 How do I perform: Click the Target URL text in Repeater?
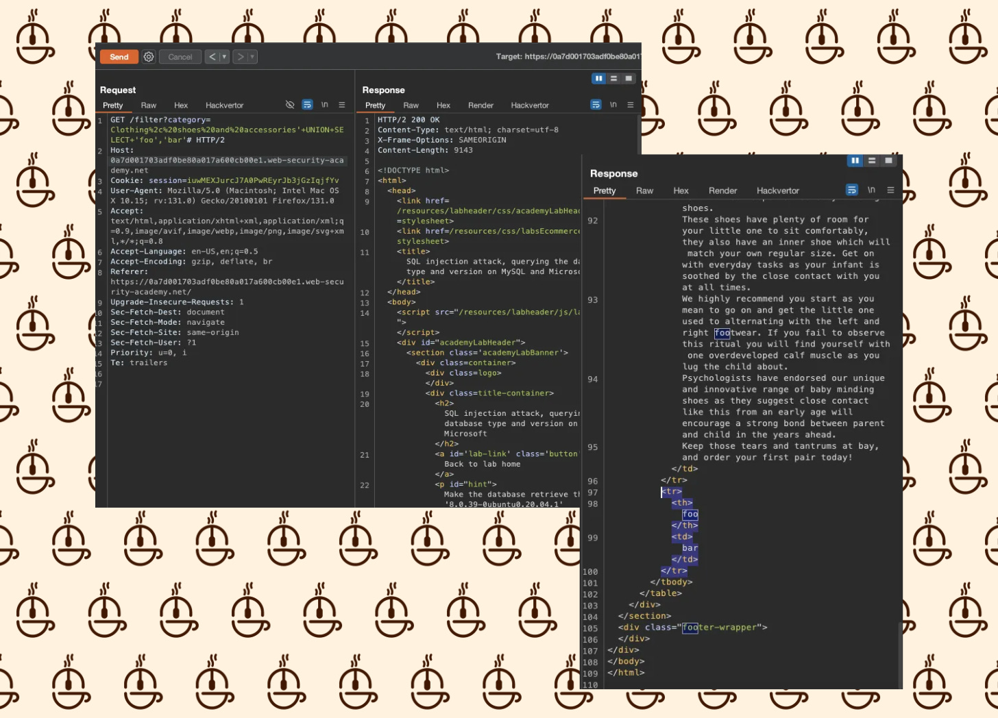[568, 56]
